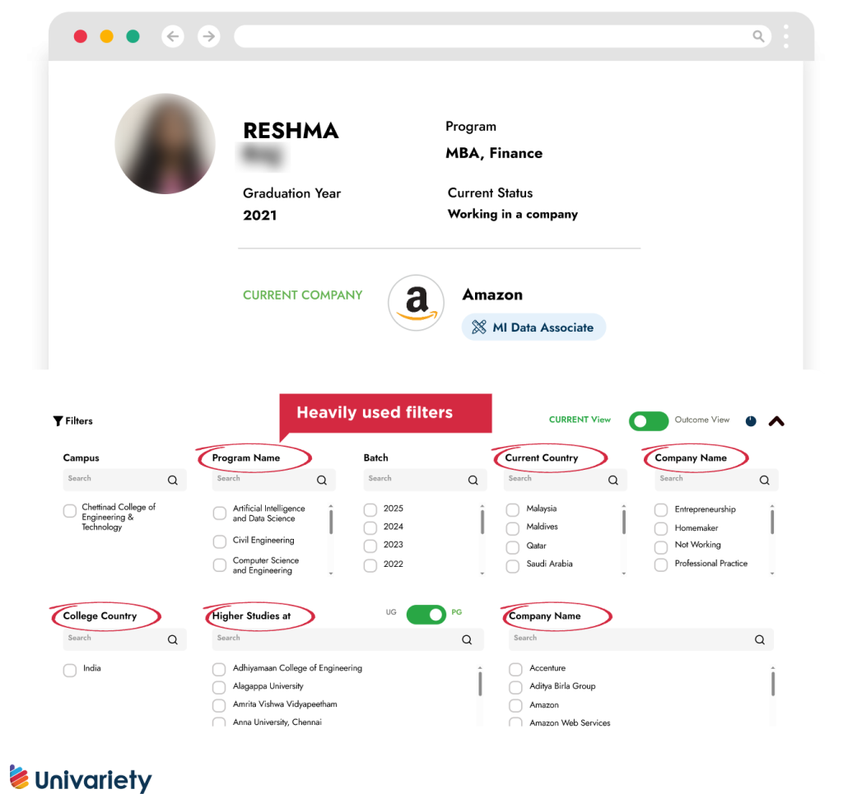Click the pie chart icon near Outcome View
843x794 pixels.
[x=751, y=421]
